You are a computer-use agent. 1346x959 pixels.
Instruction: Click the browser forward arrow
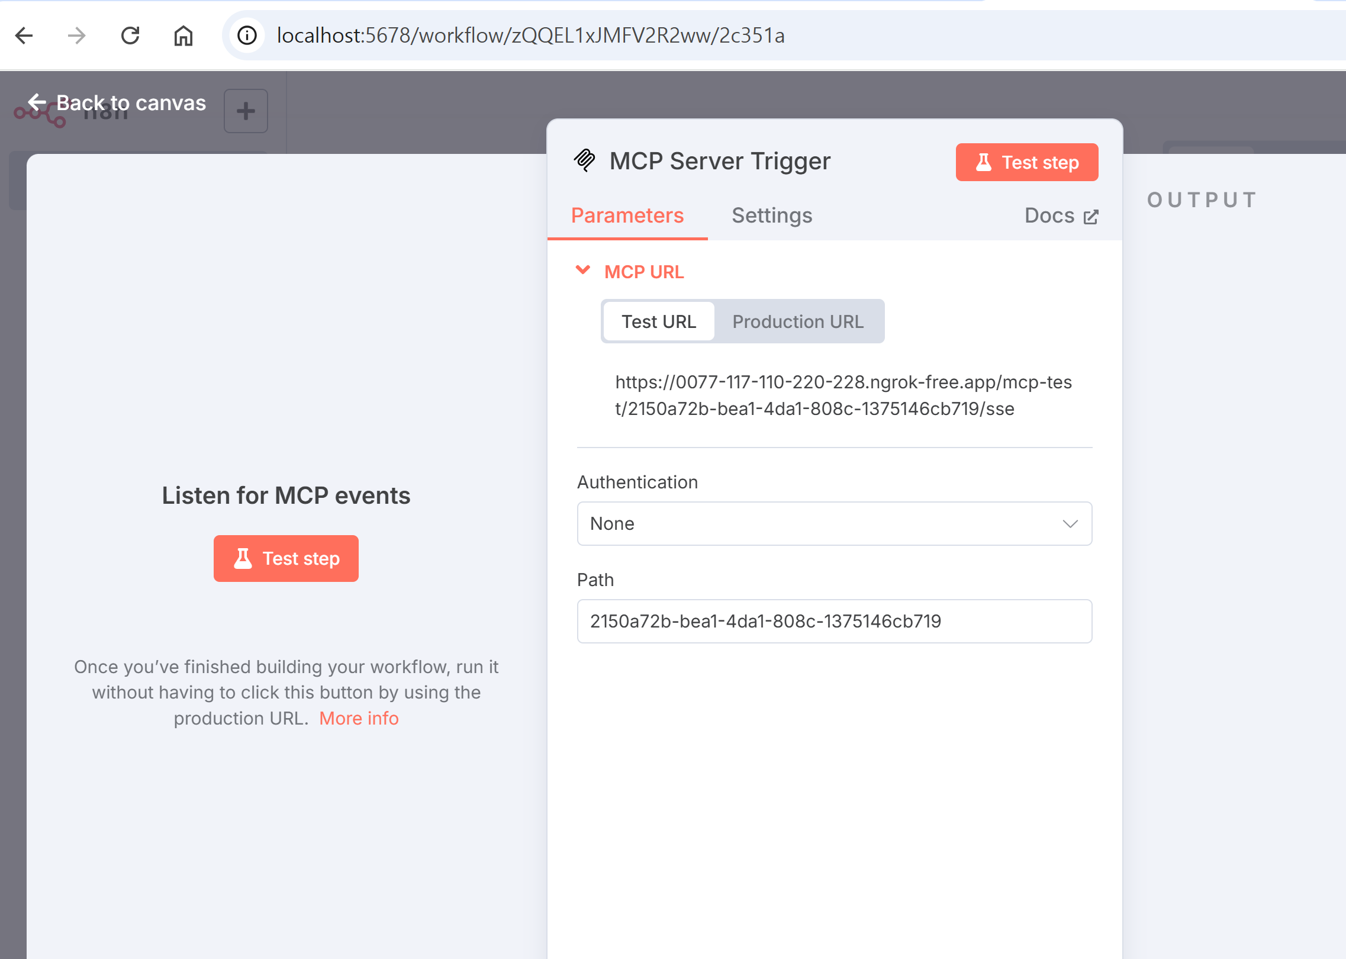coord(77,36)
